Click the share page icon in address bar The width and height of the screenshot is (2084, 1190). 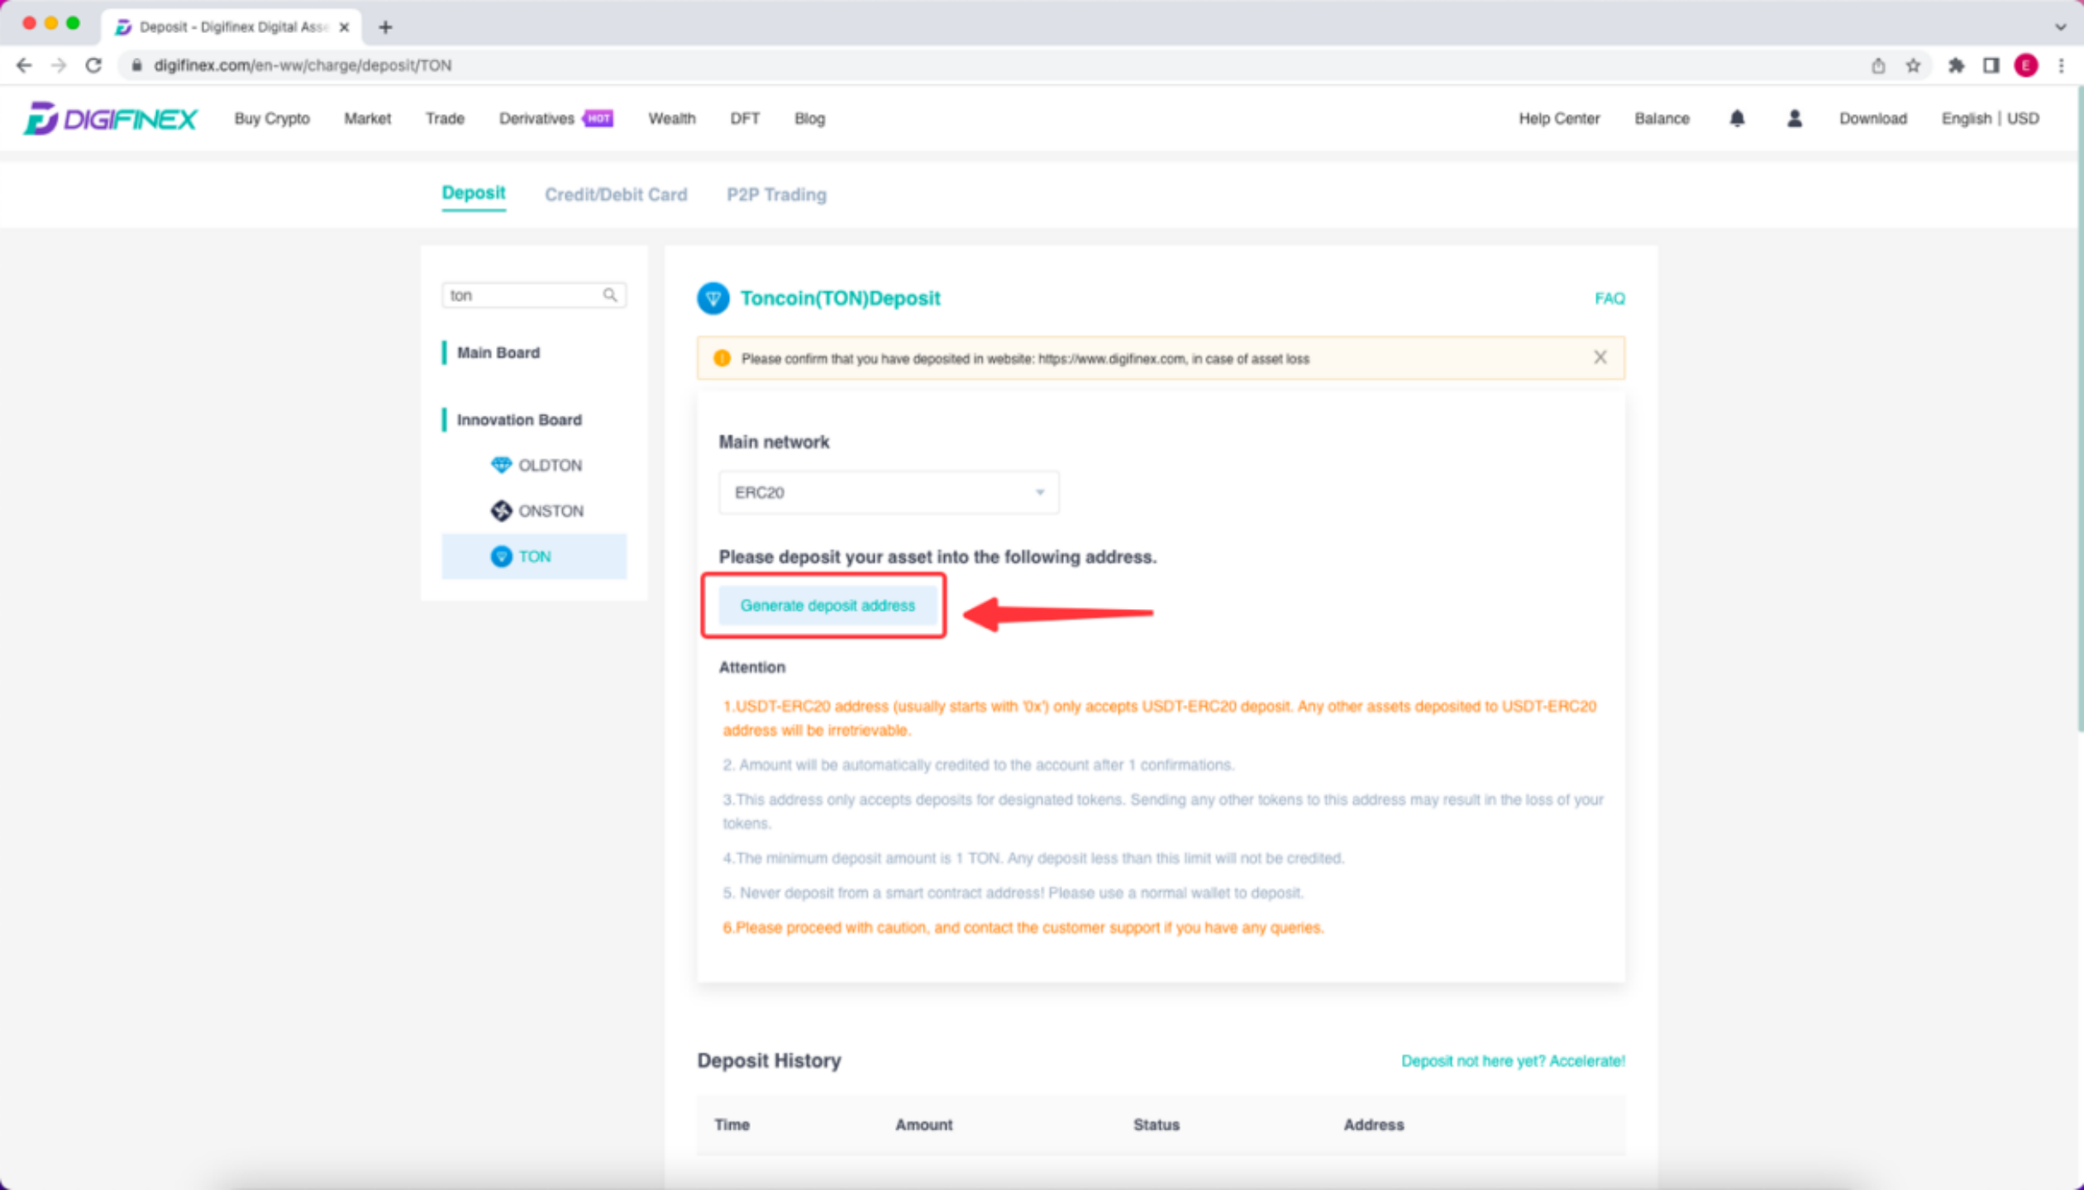click(x=1878, y=65)
